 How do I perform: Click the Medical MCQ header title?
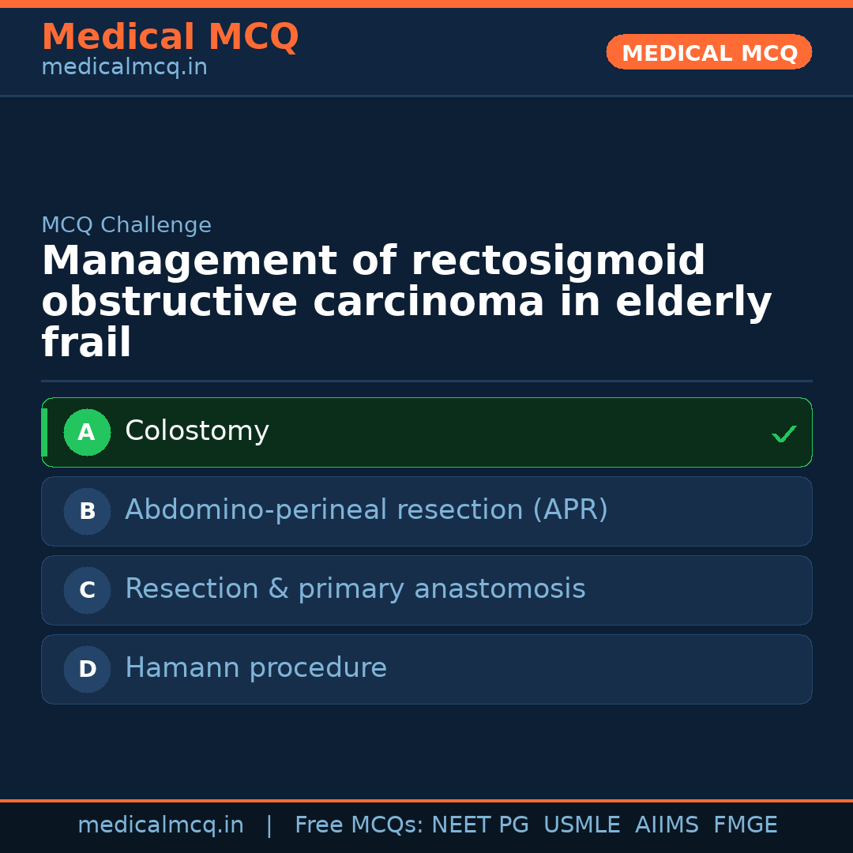point(170,37)
